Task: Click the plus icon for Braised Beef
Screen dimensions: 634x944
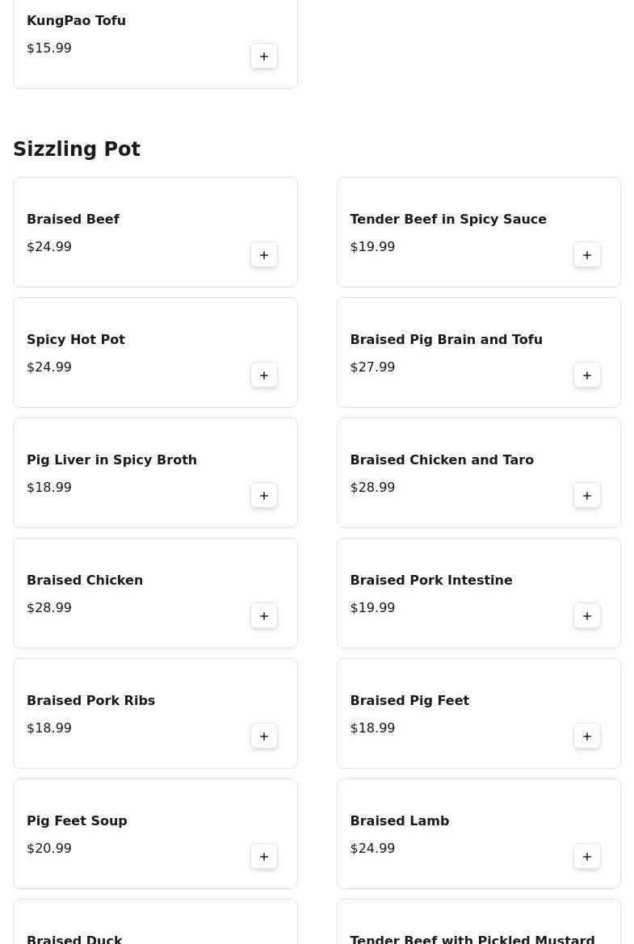Action: pyautogui.click(x=264, y=255)
